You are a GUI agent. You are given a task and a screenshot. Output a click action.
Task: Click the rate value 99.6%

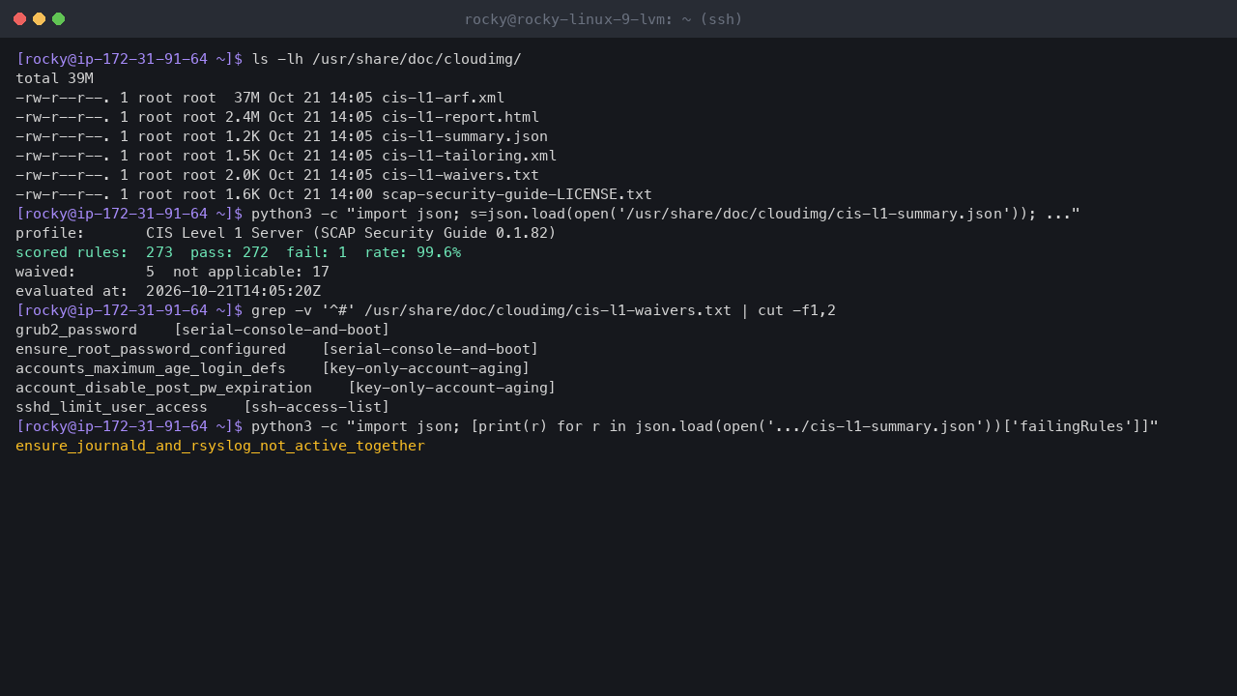pyautogui.click(x=439, y=252)
